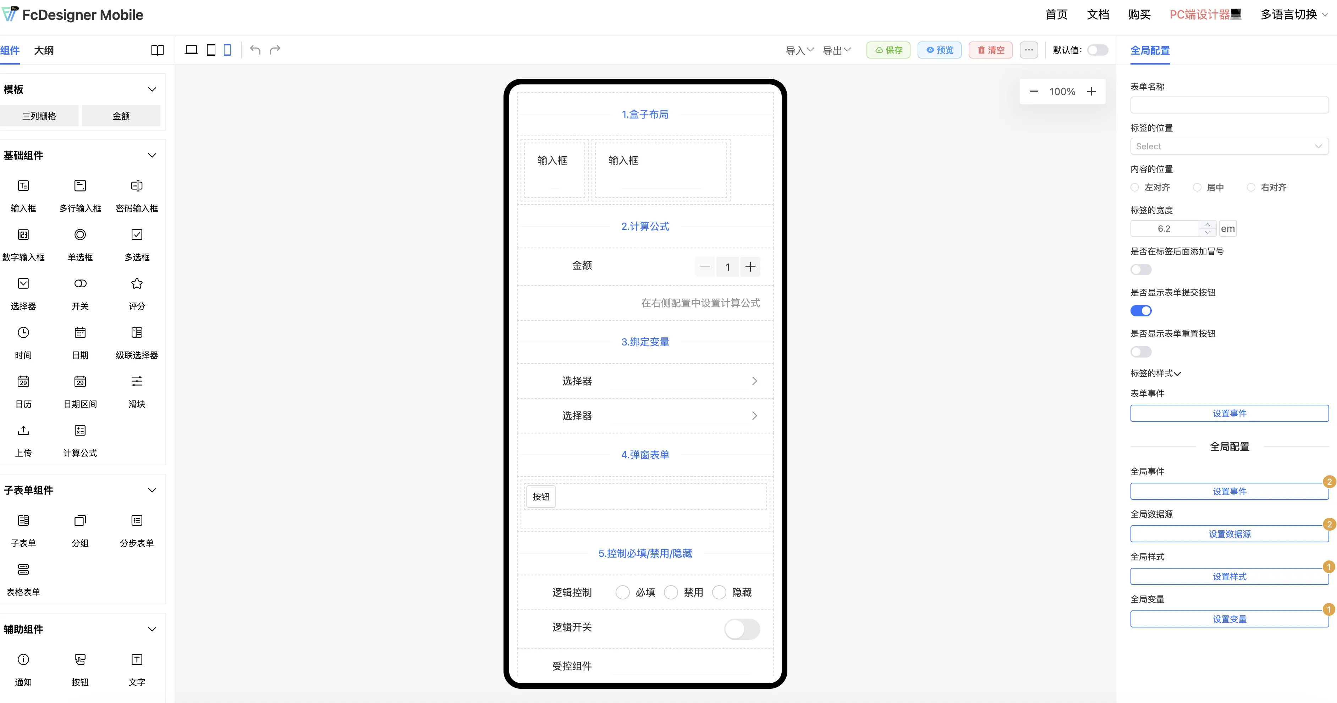This screenshot has width=1337, height=703.
Task: Switch to the 大纲 outline tab
Action: pyautogui.click(x=44, y=50)
